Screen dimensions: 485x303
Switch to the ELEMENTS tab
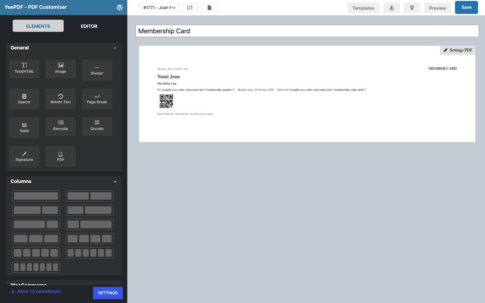(38, 26)
